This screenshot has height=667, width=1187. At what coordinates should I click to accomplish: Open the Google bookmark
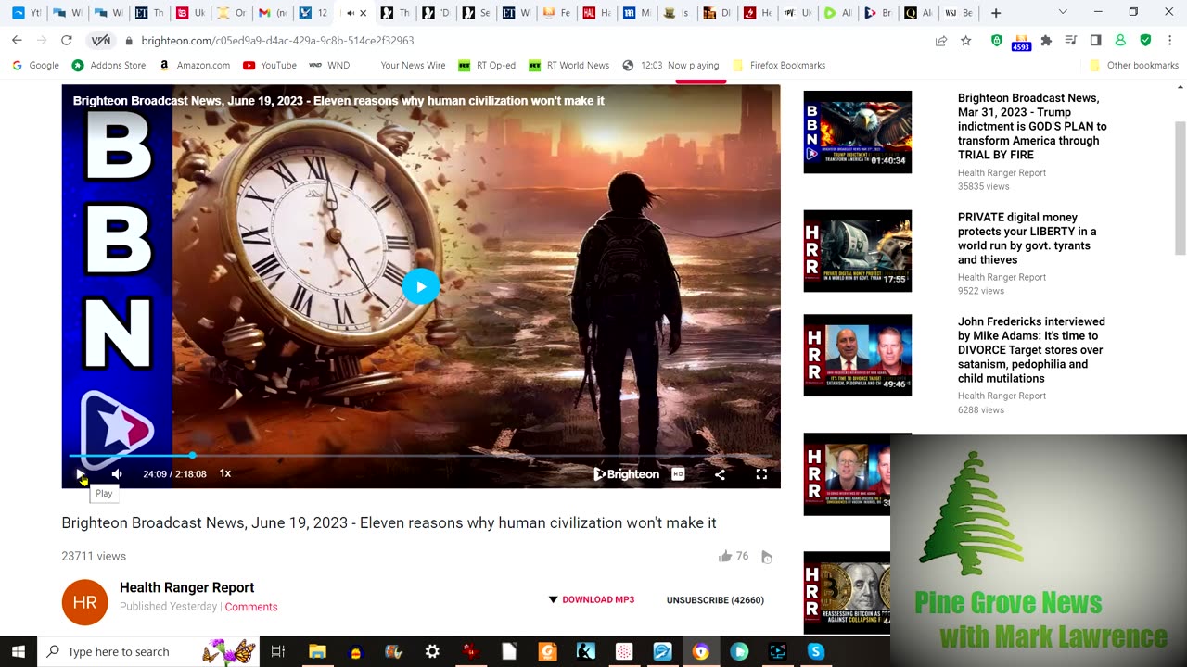pyautogui.click(x=35, y=65)
